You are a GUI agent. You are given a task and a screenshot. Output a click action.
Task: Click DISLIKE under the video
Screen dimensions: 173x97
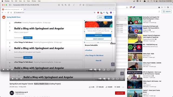click(100, 87)
